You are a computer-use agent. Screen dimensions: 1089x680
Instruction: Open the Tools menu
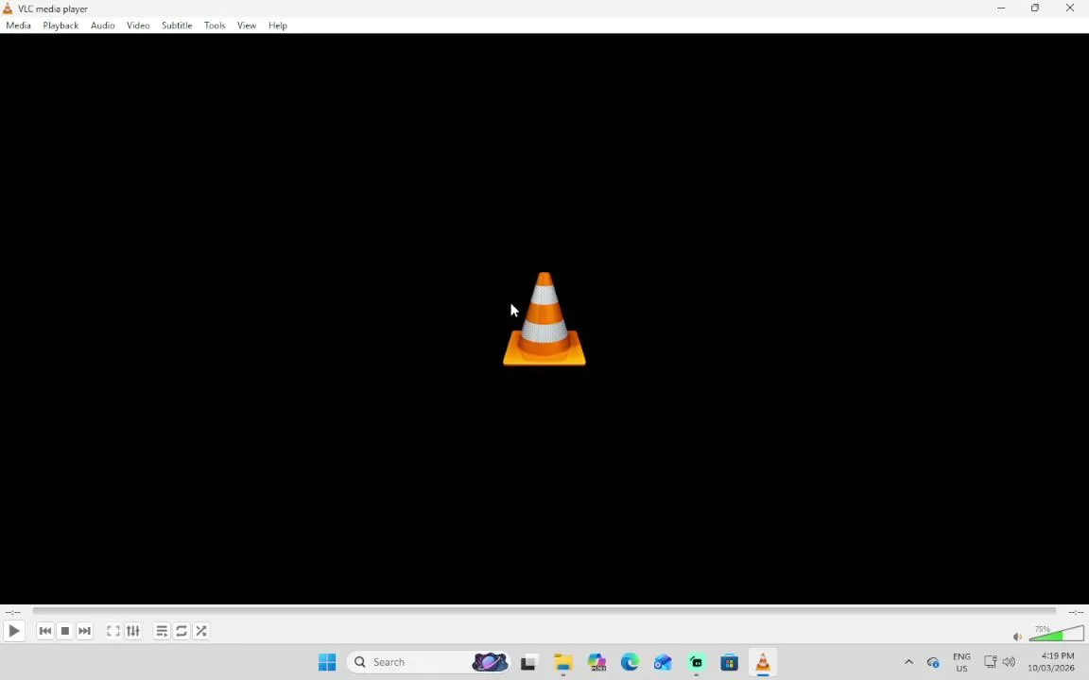[x=214, y=25]
